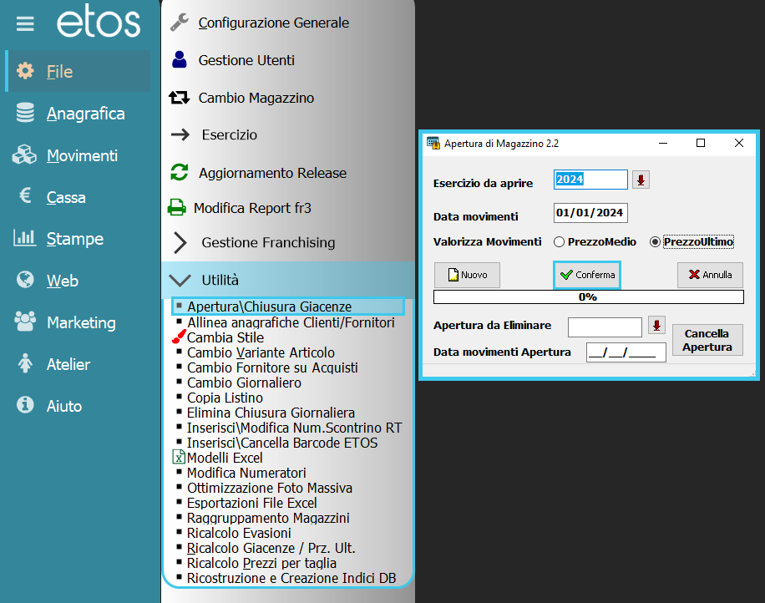Click the Data movimenti Apertura field
765x603 pixels.
(626, 352)
